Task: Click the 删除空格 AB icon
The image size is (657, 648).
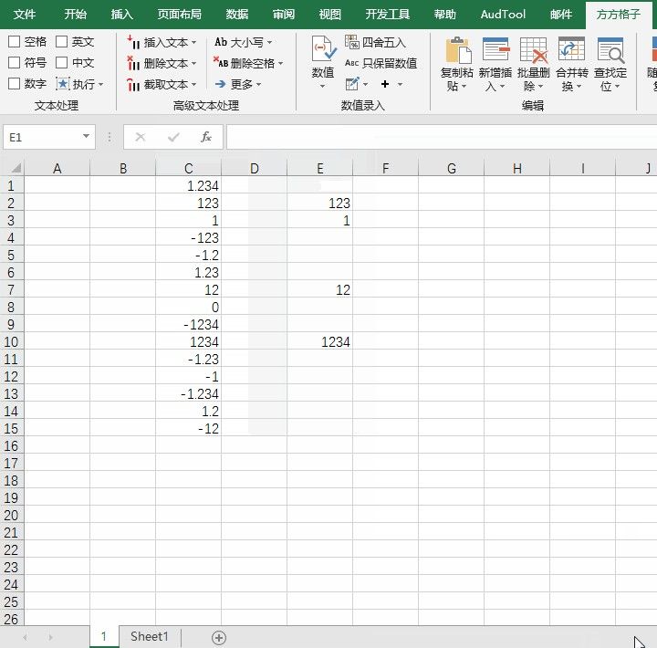Action: [221, 62]
